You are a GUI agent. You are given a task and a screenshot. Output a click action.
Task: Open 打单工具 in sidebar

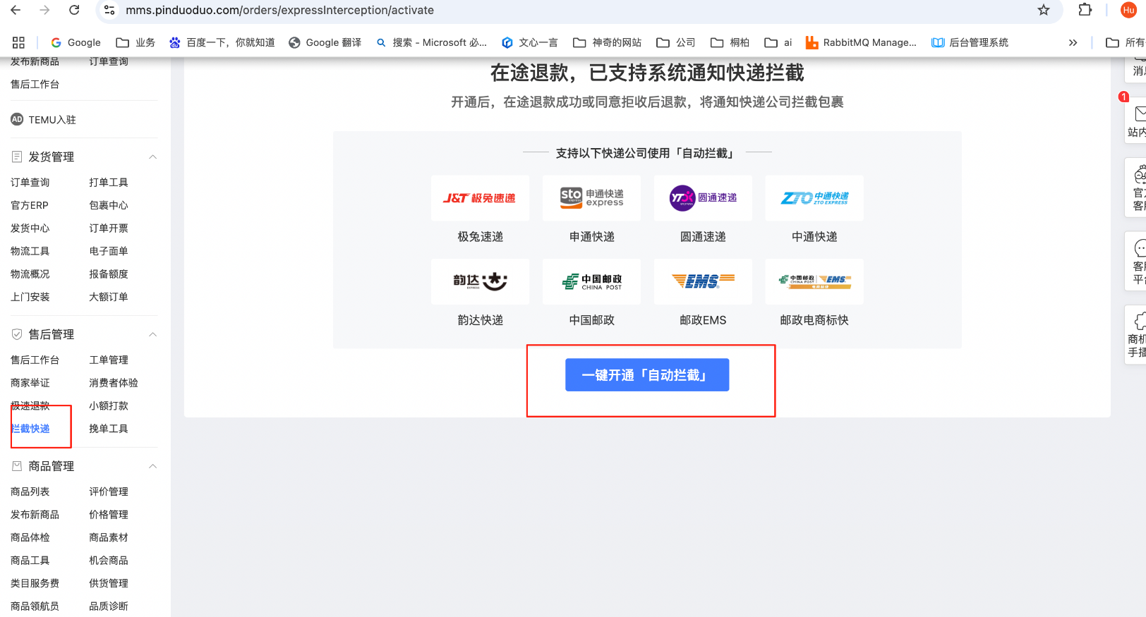pyautogui.click(x=109, y=183)
